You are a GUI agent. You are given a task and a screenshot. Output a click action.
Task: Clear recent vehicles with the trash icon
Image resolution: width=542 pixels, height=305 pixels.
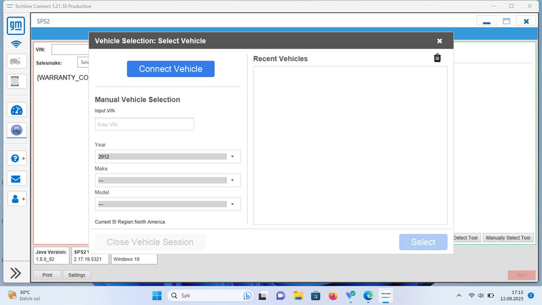[437, 58]
